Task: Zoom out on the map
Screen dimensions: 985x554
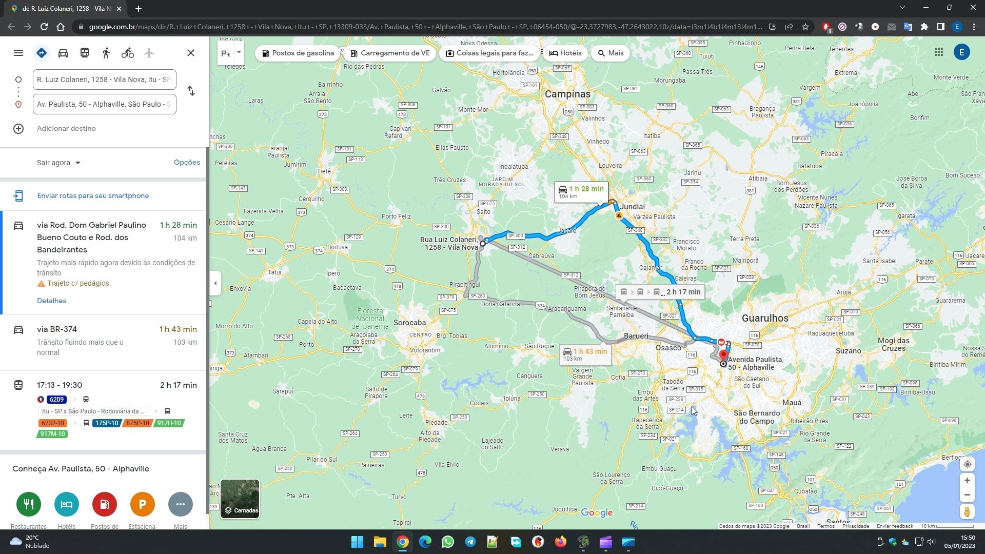Action: point(967,495)
